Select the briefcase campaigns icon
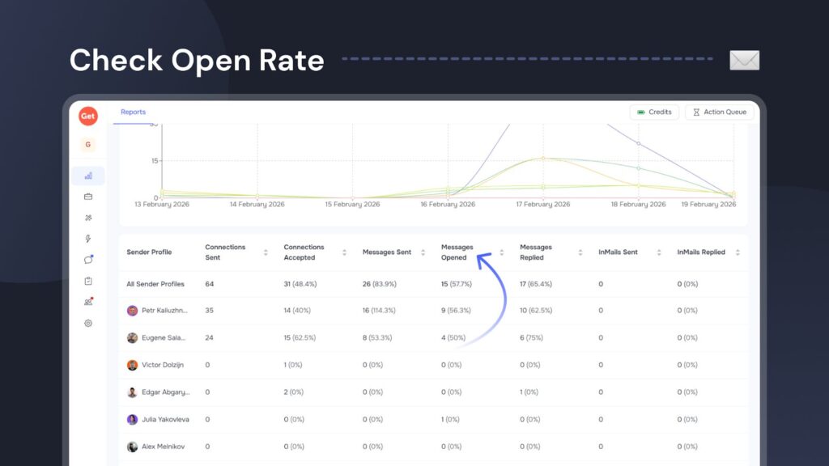 [x=88, y=197]
